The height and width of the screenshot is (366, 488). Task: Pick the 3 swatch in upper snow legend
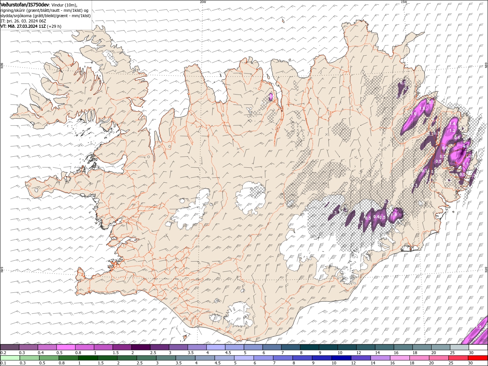click(x=178, y=347)
